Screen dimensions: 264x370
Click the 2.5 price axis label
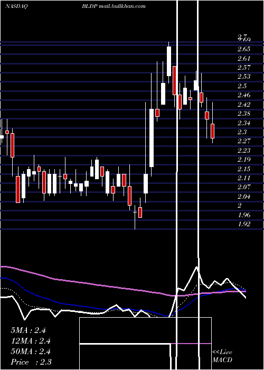[x=242, y=86]
